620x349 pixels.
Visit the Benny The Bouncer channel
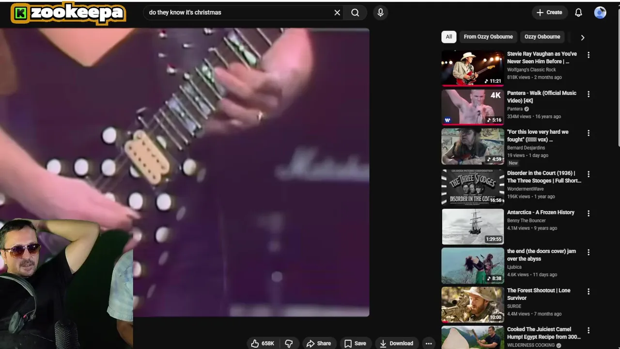(527, 221)
